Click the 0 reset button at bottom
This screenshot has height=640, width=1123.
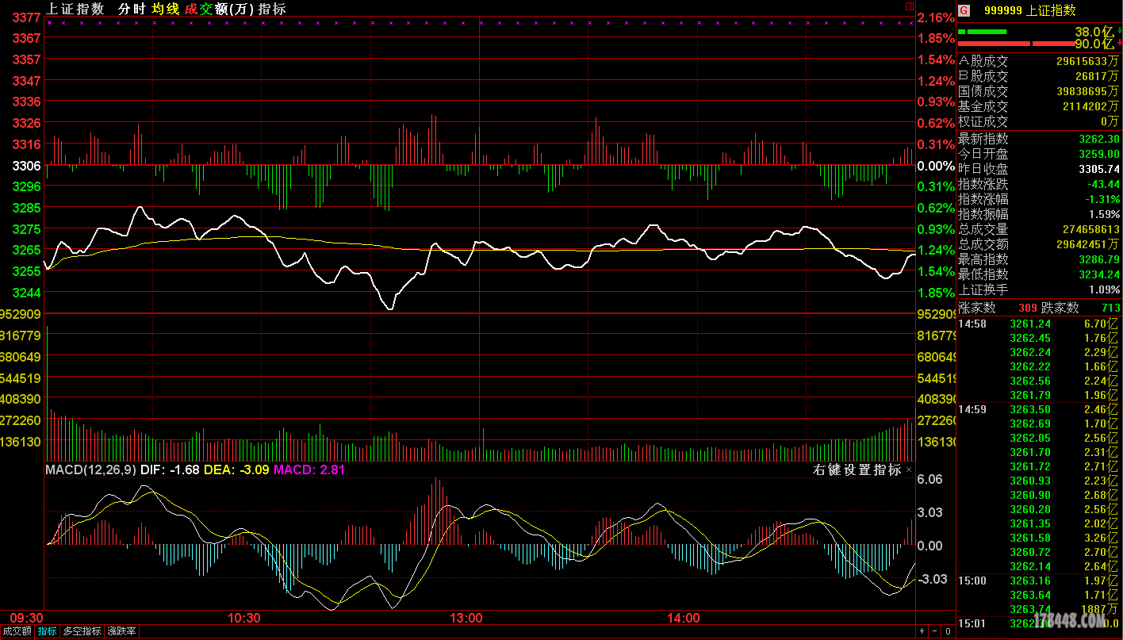(947, 631)
